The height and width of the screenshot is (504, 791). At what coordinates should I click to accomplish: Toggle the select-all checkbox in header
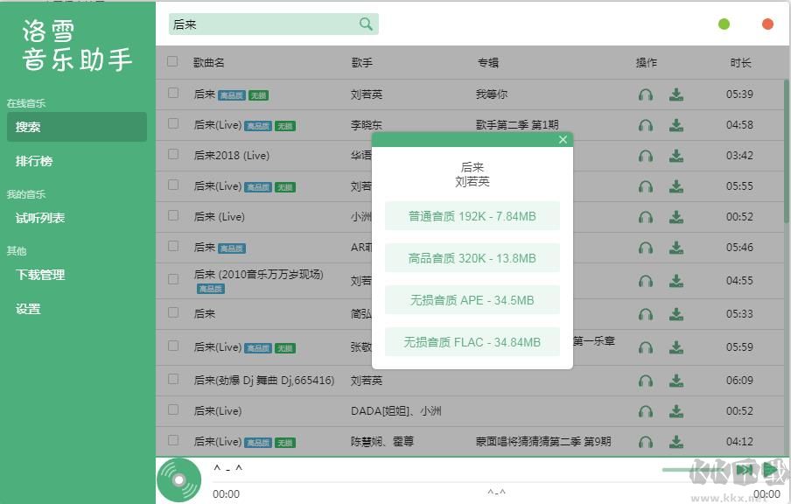[172, 61]
